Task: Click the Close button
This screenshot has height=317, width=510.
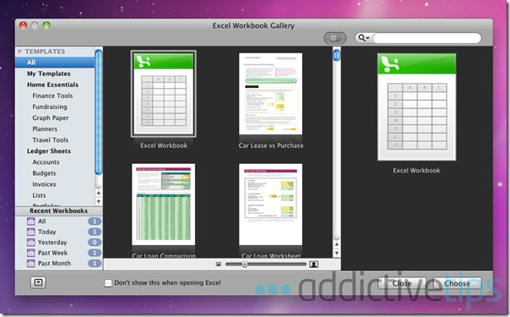Action: (402, 283)
